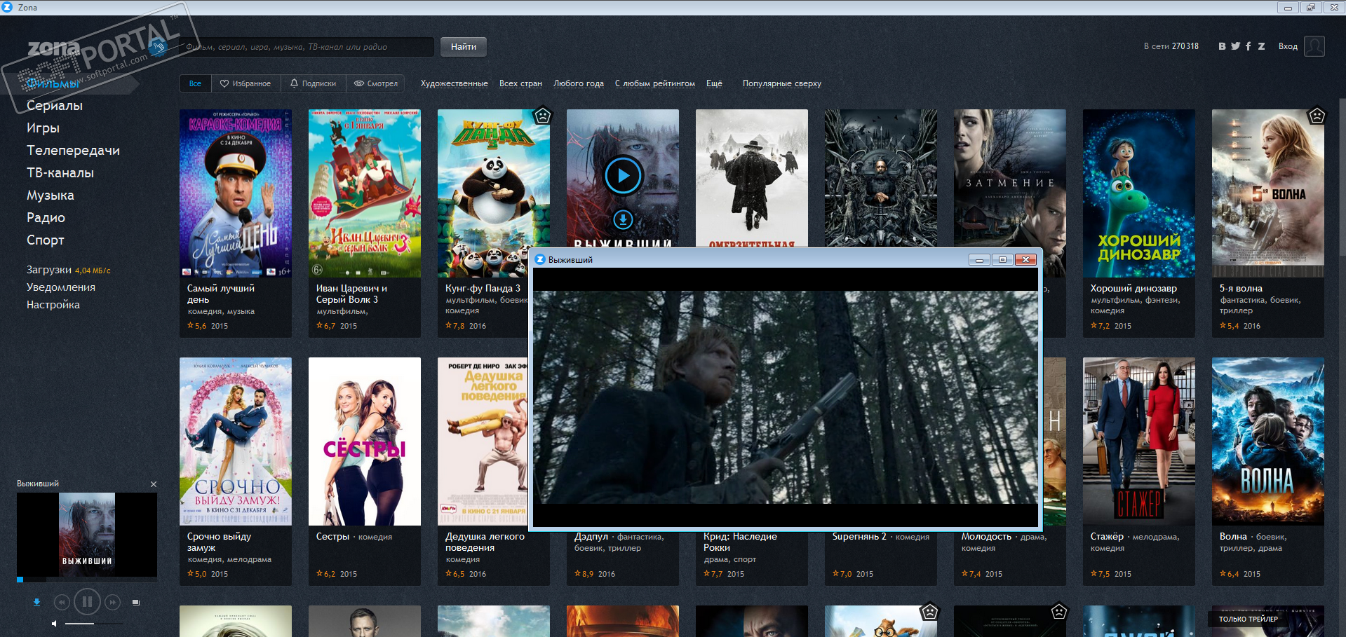This screenshot has height=637, width=1346.
Task: Switch to the Избранное favorites tab
Action: tap(245, 83)
